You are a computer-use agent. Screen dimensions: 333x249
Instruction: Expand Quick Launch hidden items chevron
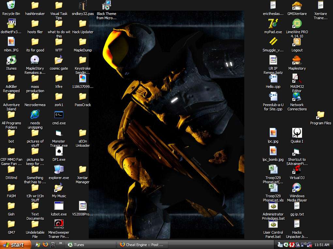point(61,243)
